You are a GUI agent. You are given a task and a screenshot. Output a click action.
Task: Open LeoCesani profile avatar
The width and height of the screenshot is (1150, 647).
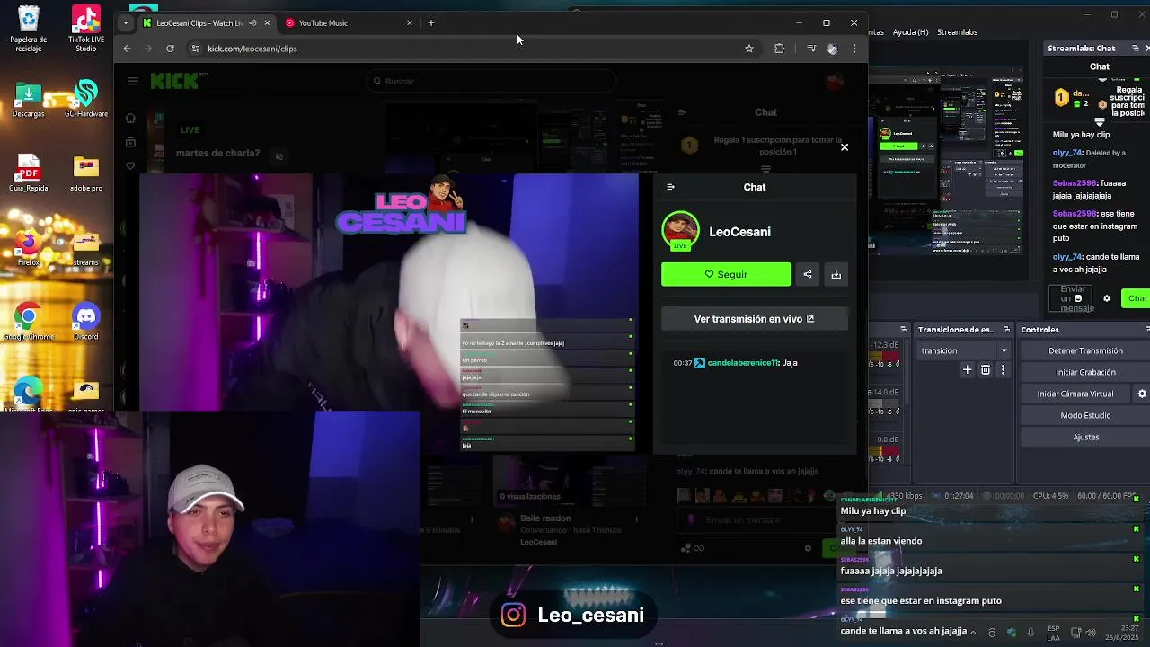tap(680, 231)
